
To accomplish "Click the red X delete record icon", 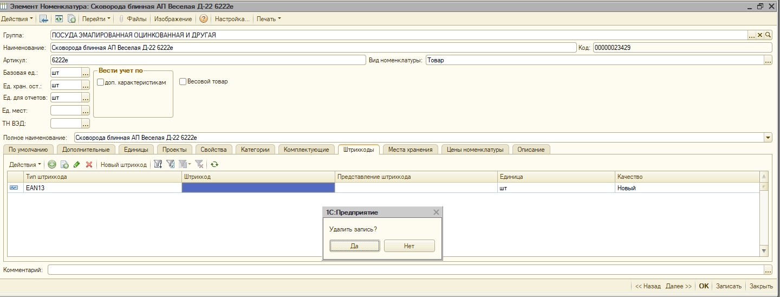I will pos(89,164).
